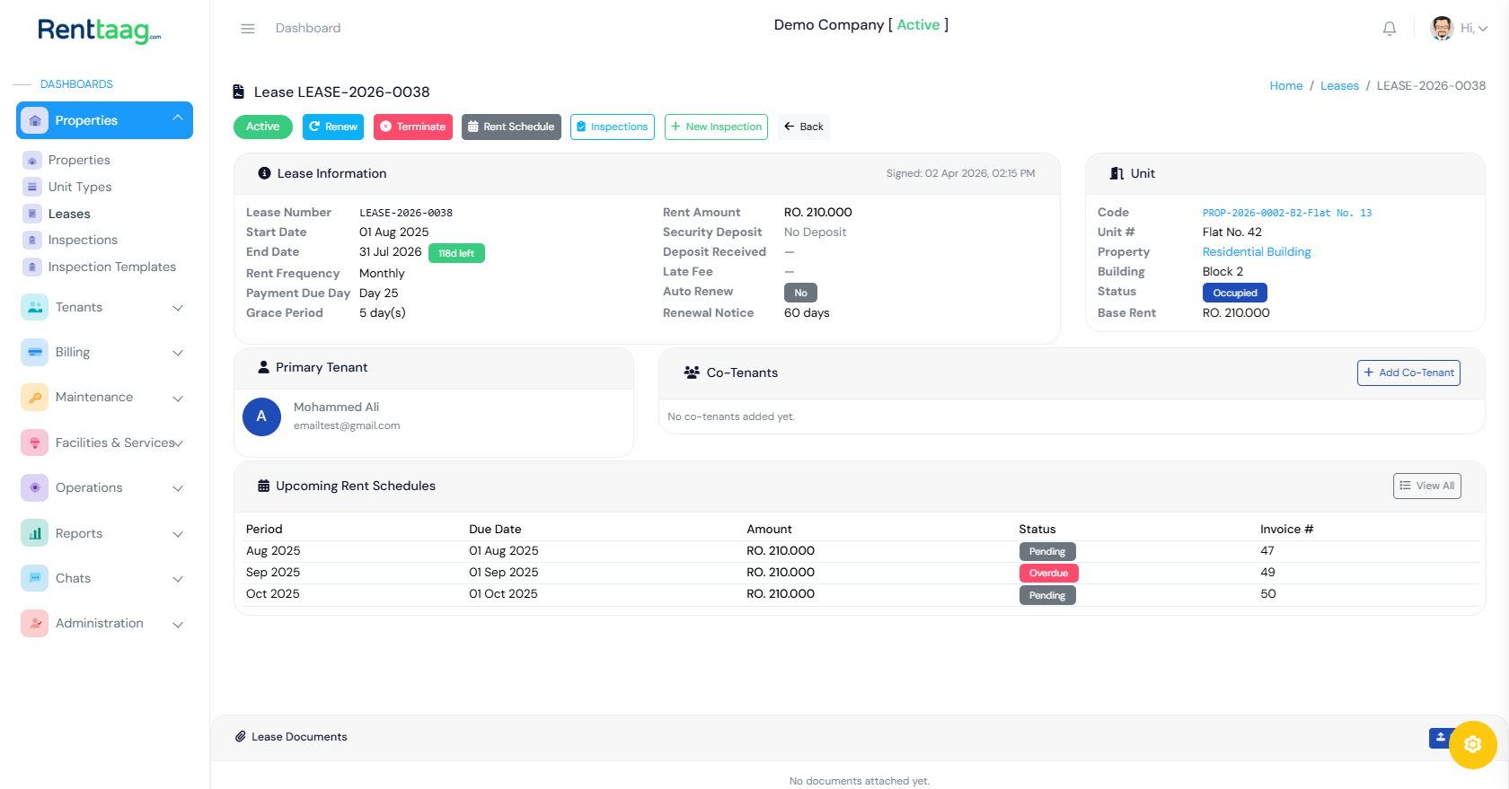This screenshot has height=789, width=1509.
Task: Open the Residential Building property link
Action: pos(1256,252)
